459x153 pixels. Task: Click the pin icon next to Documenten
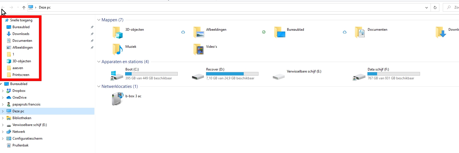[92, 41]
